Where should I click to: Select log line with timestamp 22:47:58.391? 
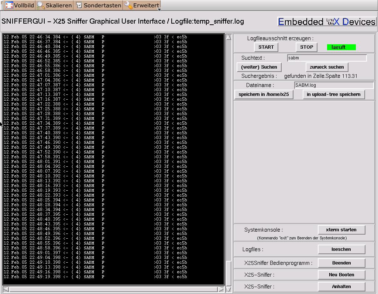point(95,157)
